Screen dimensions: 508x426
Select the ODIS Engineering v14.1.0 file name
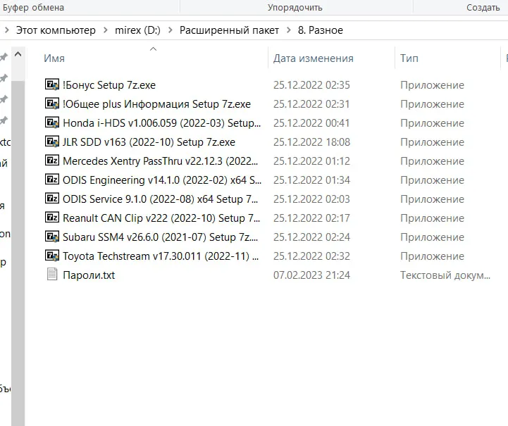pos(162,180)
